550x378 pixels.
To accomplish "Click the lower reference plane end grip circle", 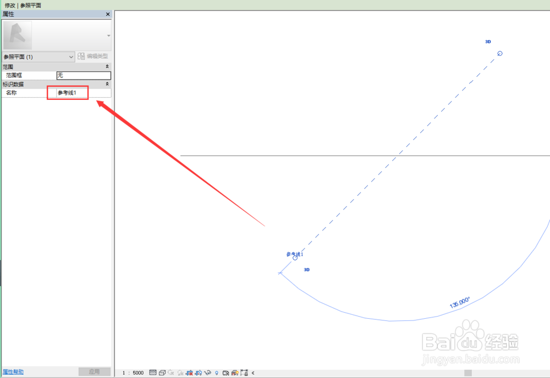I will pos(295,258).
